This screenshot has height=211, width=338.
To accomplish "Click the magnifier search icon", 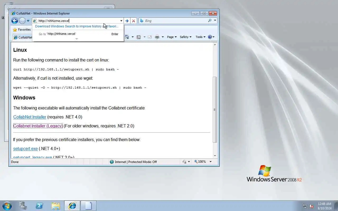I will pyautogui.click(x=210, y=21).
